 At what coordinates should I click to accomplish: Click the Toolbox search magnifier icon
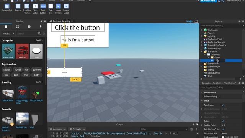click(39, 33)
